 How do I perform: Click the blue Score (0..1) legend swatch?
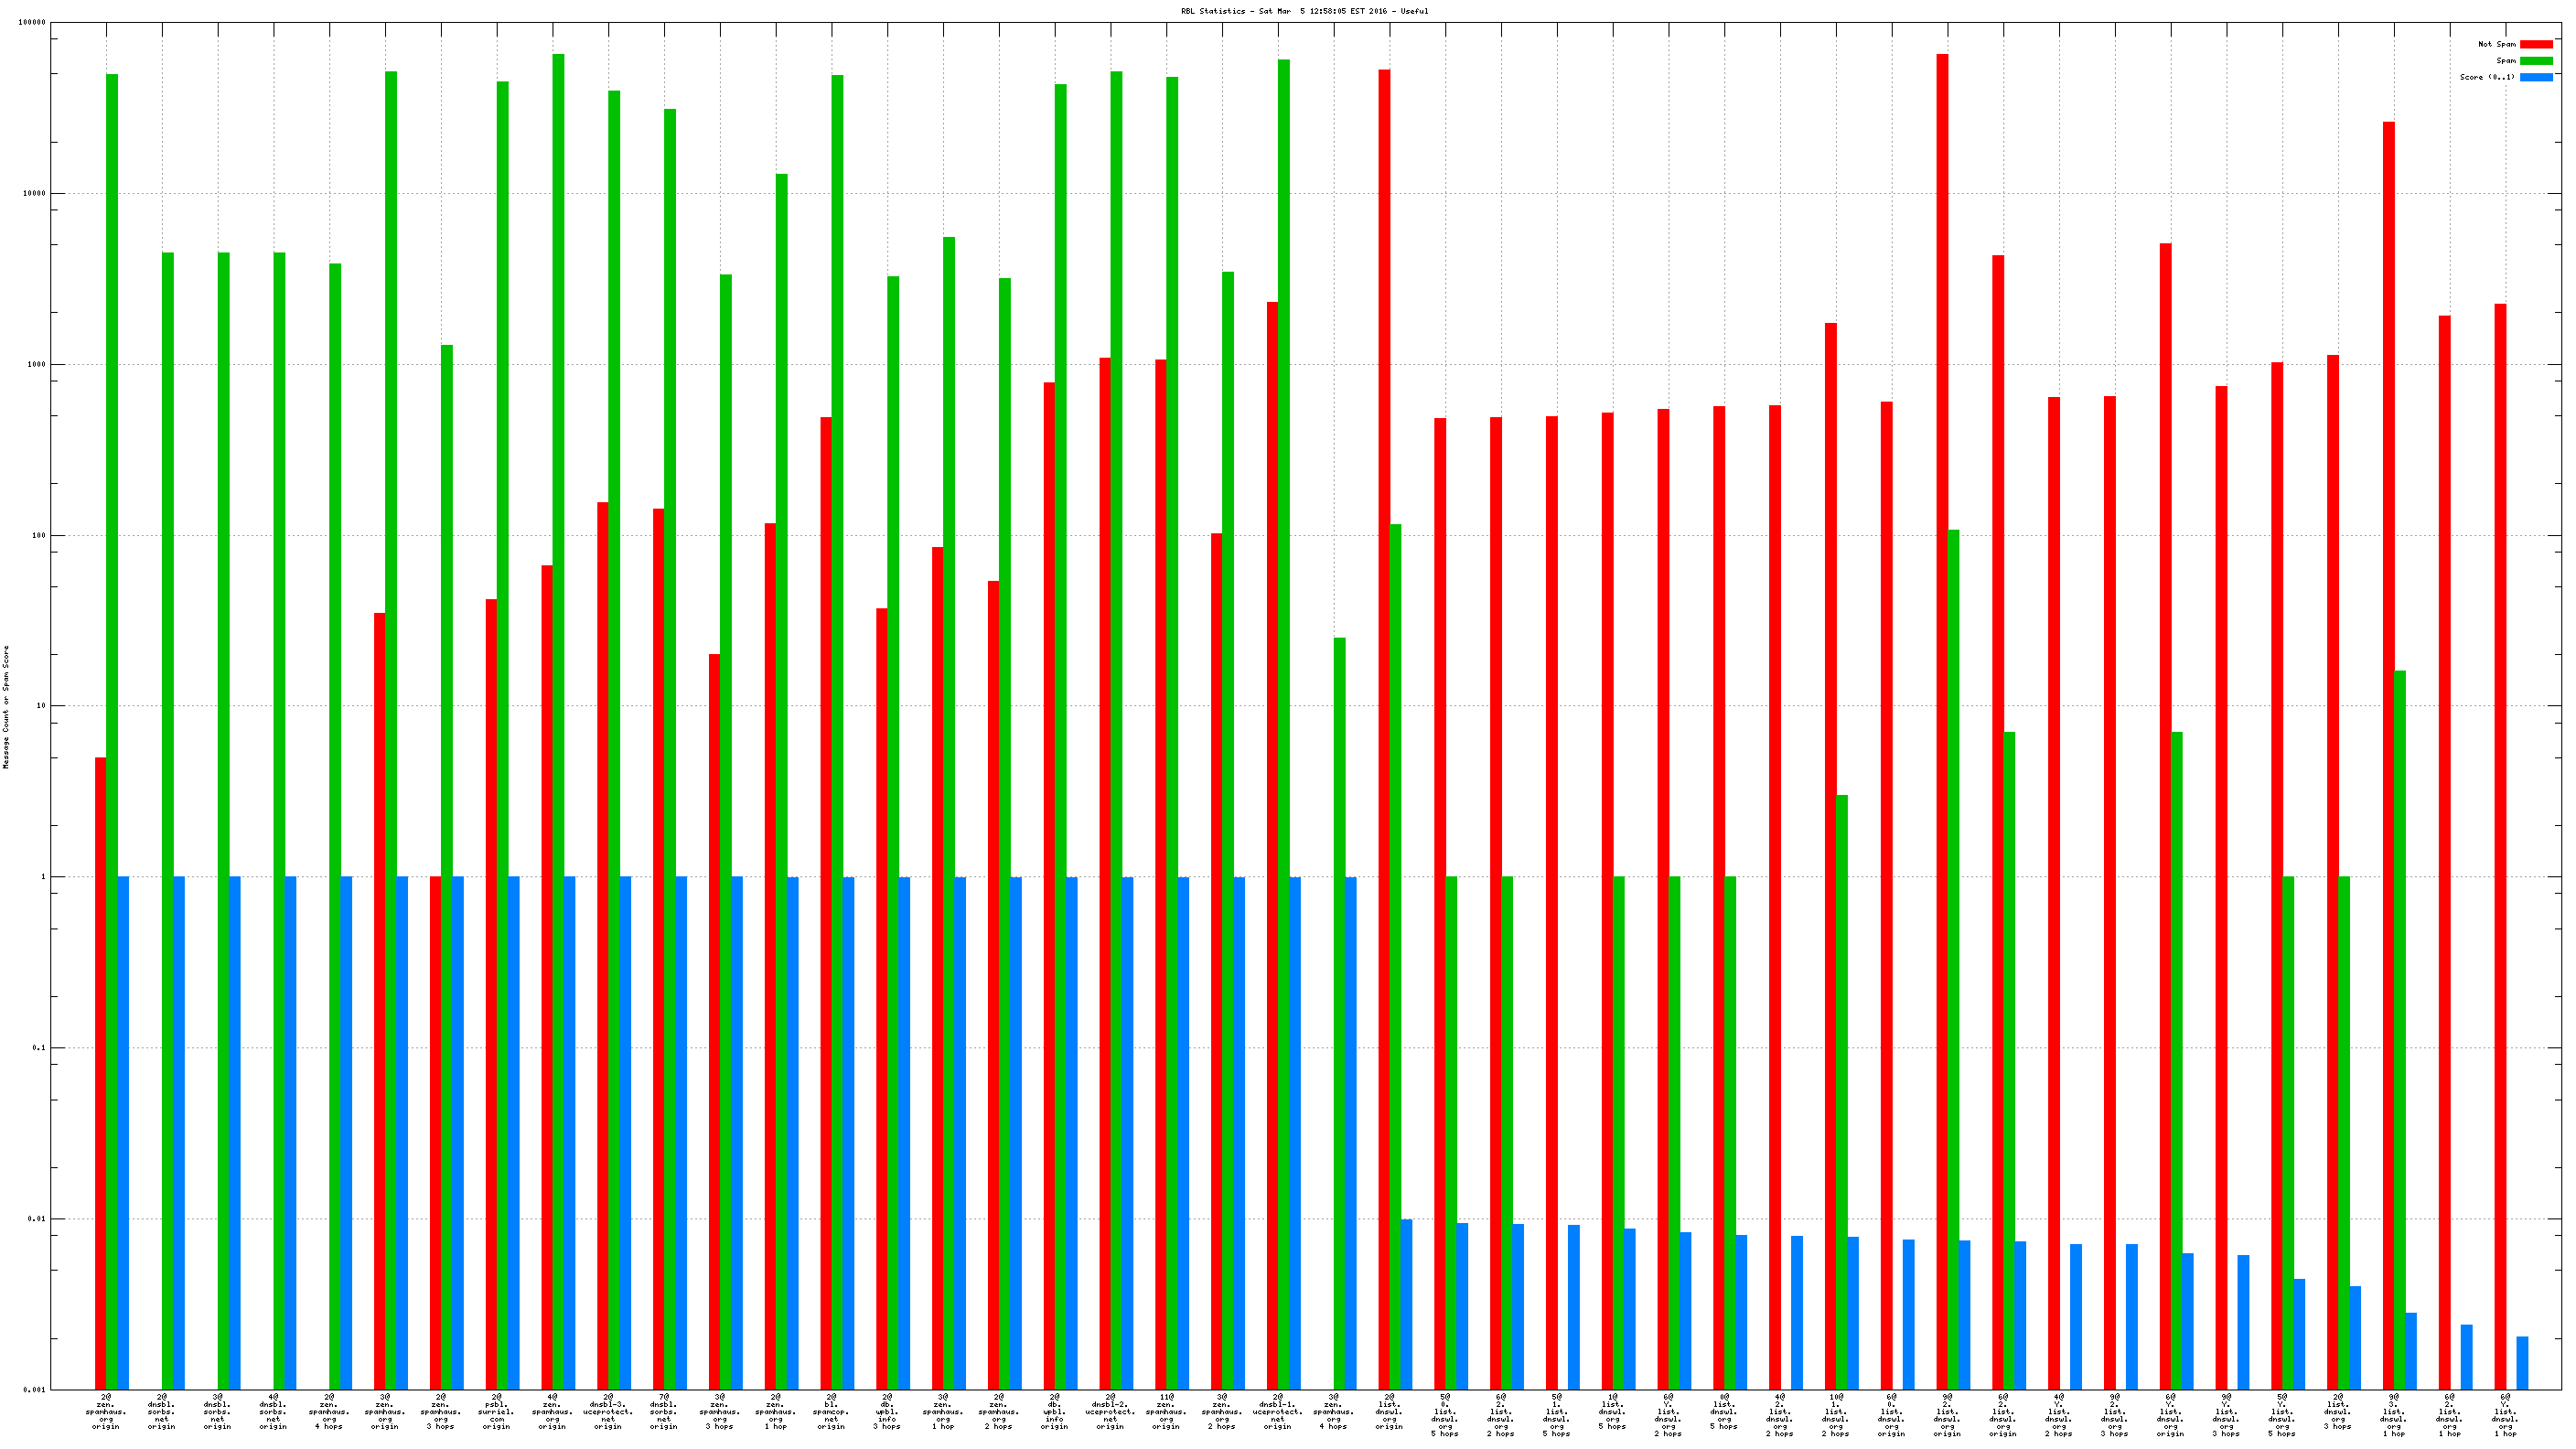pos(2535,77)
